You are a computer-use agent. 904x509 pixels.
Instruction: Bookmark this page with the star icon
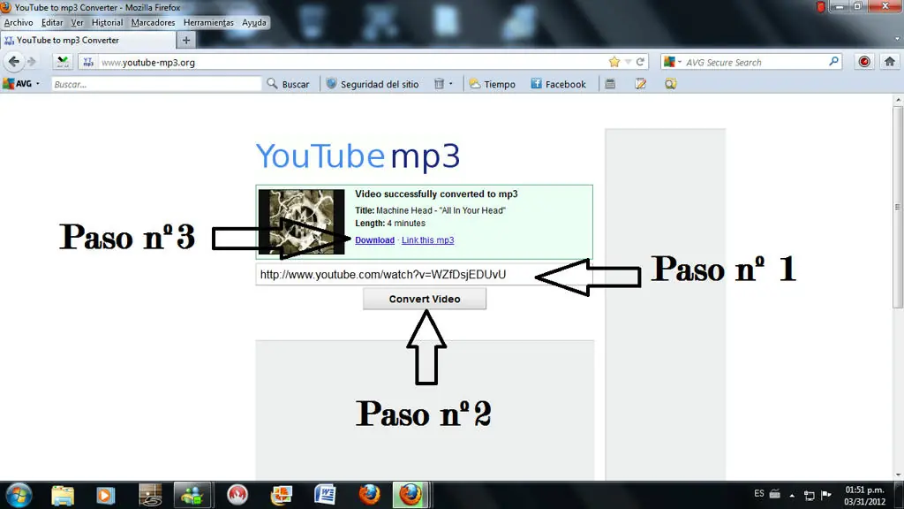[614, 62]
